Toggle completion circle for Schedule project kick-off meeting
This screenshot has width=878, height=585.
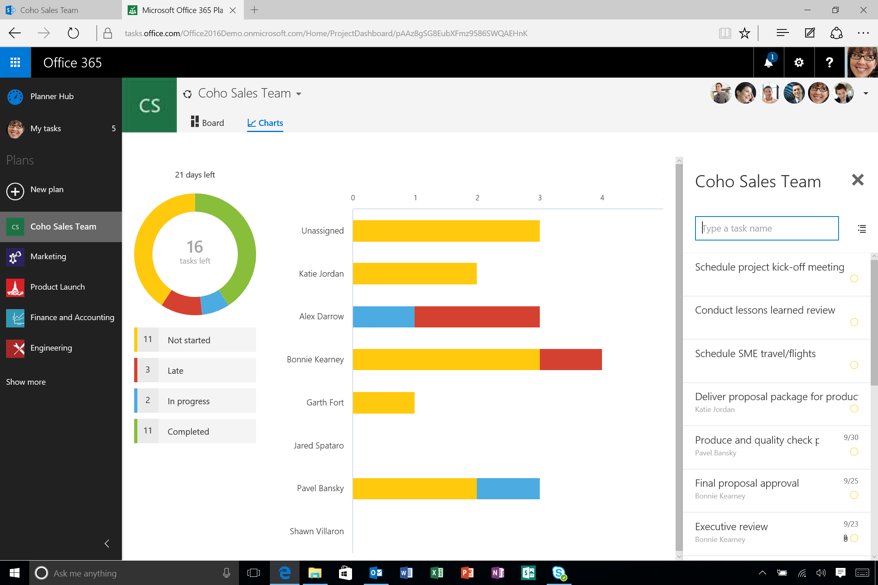coord(854,279)
